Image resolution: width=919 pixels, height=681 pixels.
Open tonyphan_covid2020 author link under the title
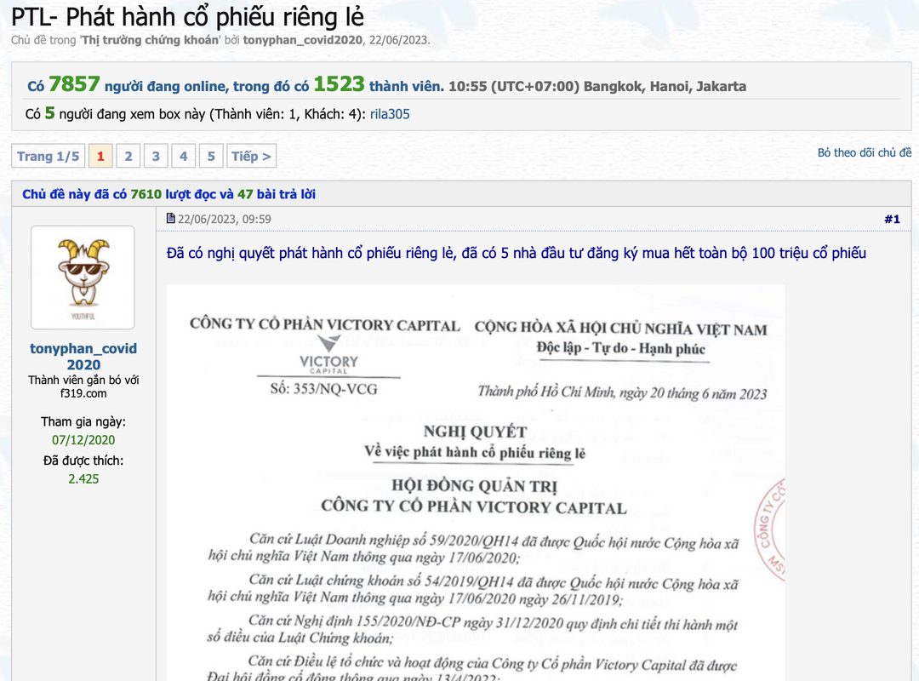[x=302, y=41]
